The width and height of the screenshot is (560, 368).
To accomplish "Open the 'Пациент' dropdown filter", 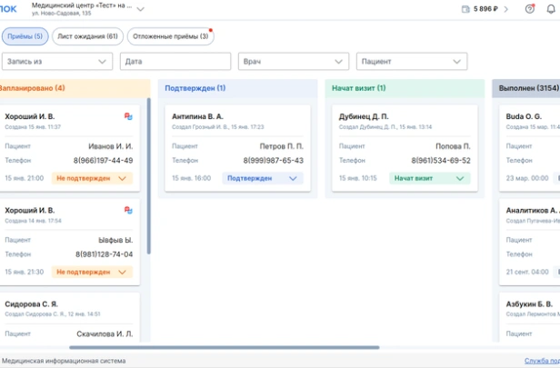I will 412,62.
